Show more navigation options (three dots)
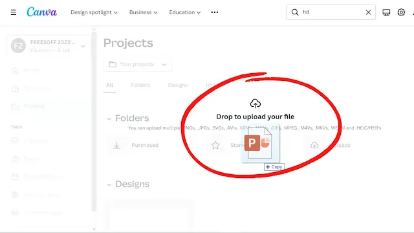 [215, 12]
